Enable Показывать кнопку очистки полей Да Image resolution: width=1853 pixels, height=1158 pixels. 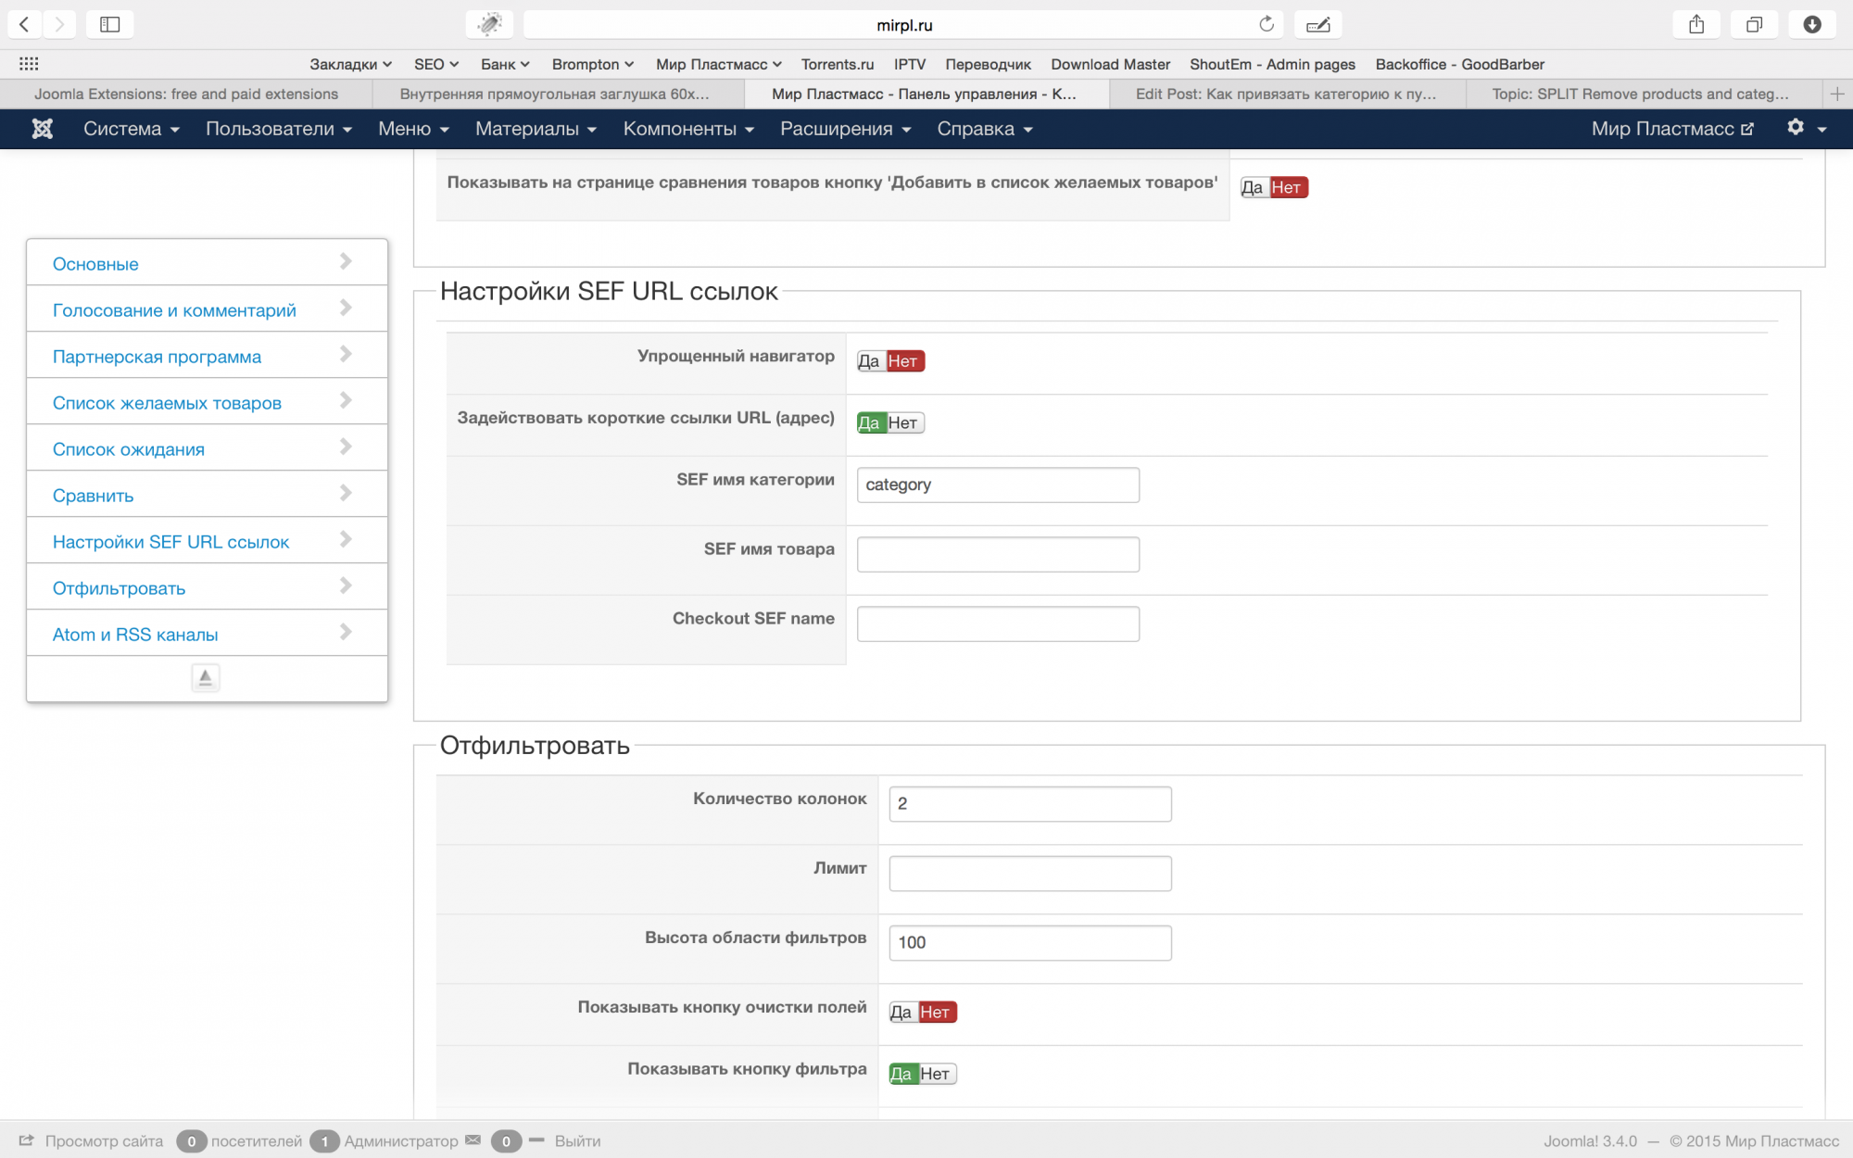point(901,1013)
